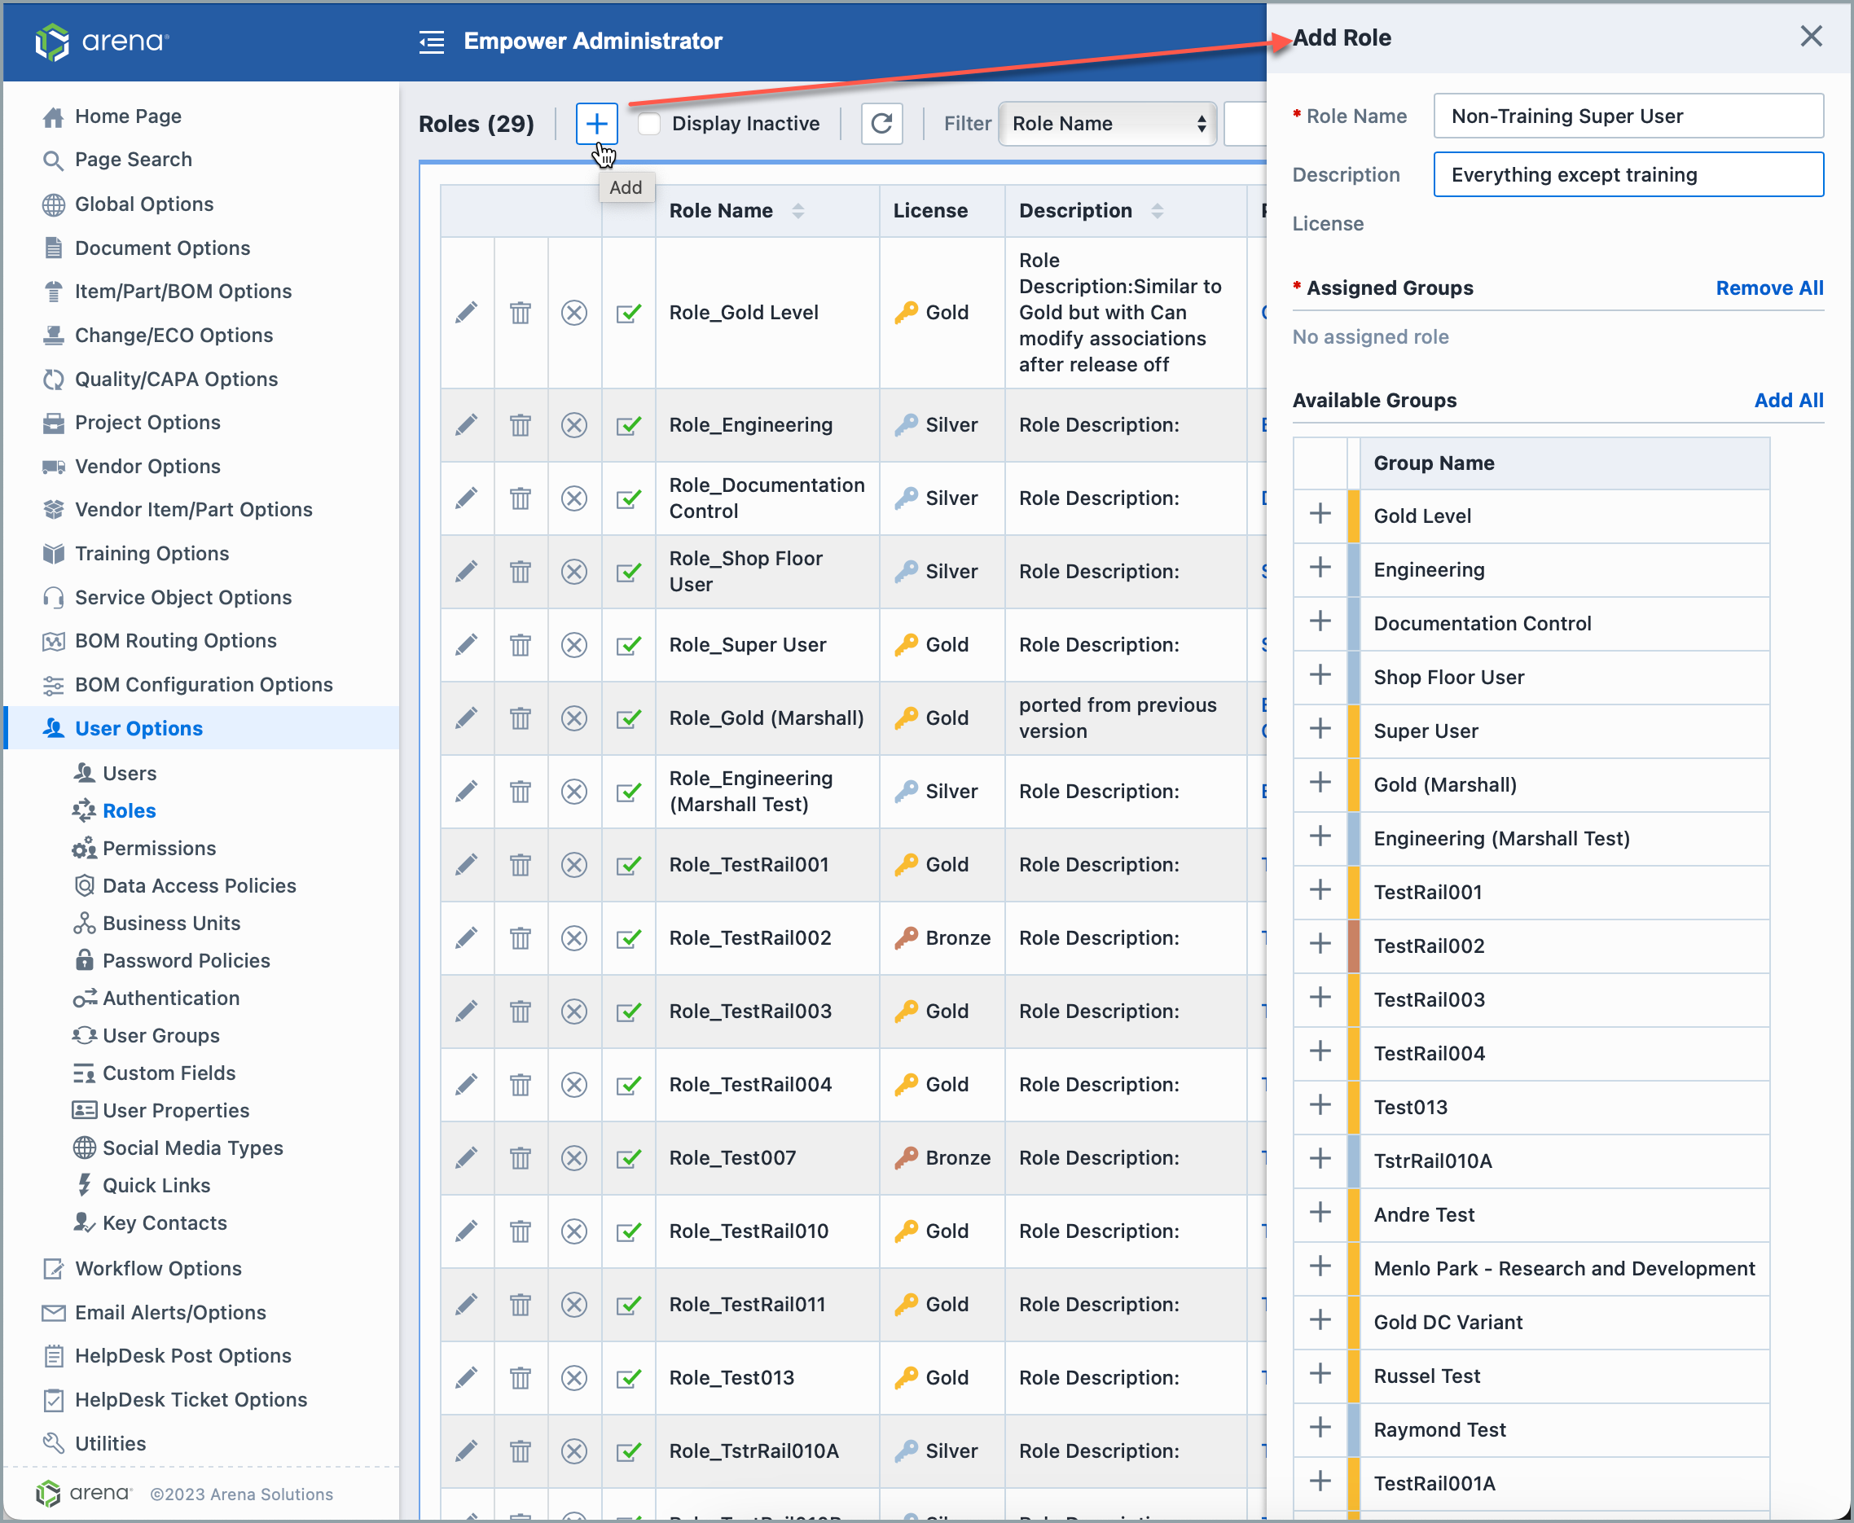Expand Change/ECO Options in sidebar
Viewport: 1854px width, 1523px height.
click(x=174, y=335)
